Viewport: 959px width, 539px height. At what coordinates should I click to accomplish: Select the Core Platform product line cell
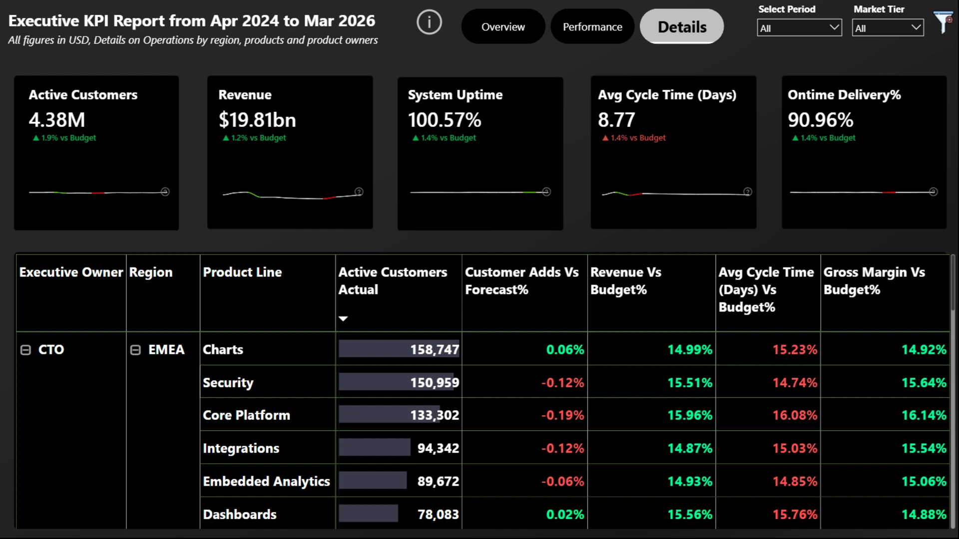pos(246,415)
